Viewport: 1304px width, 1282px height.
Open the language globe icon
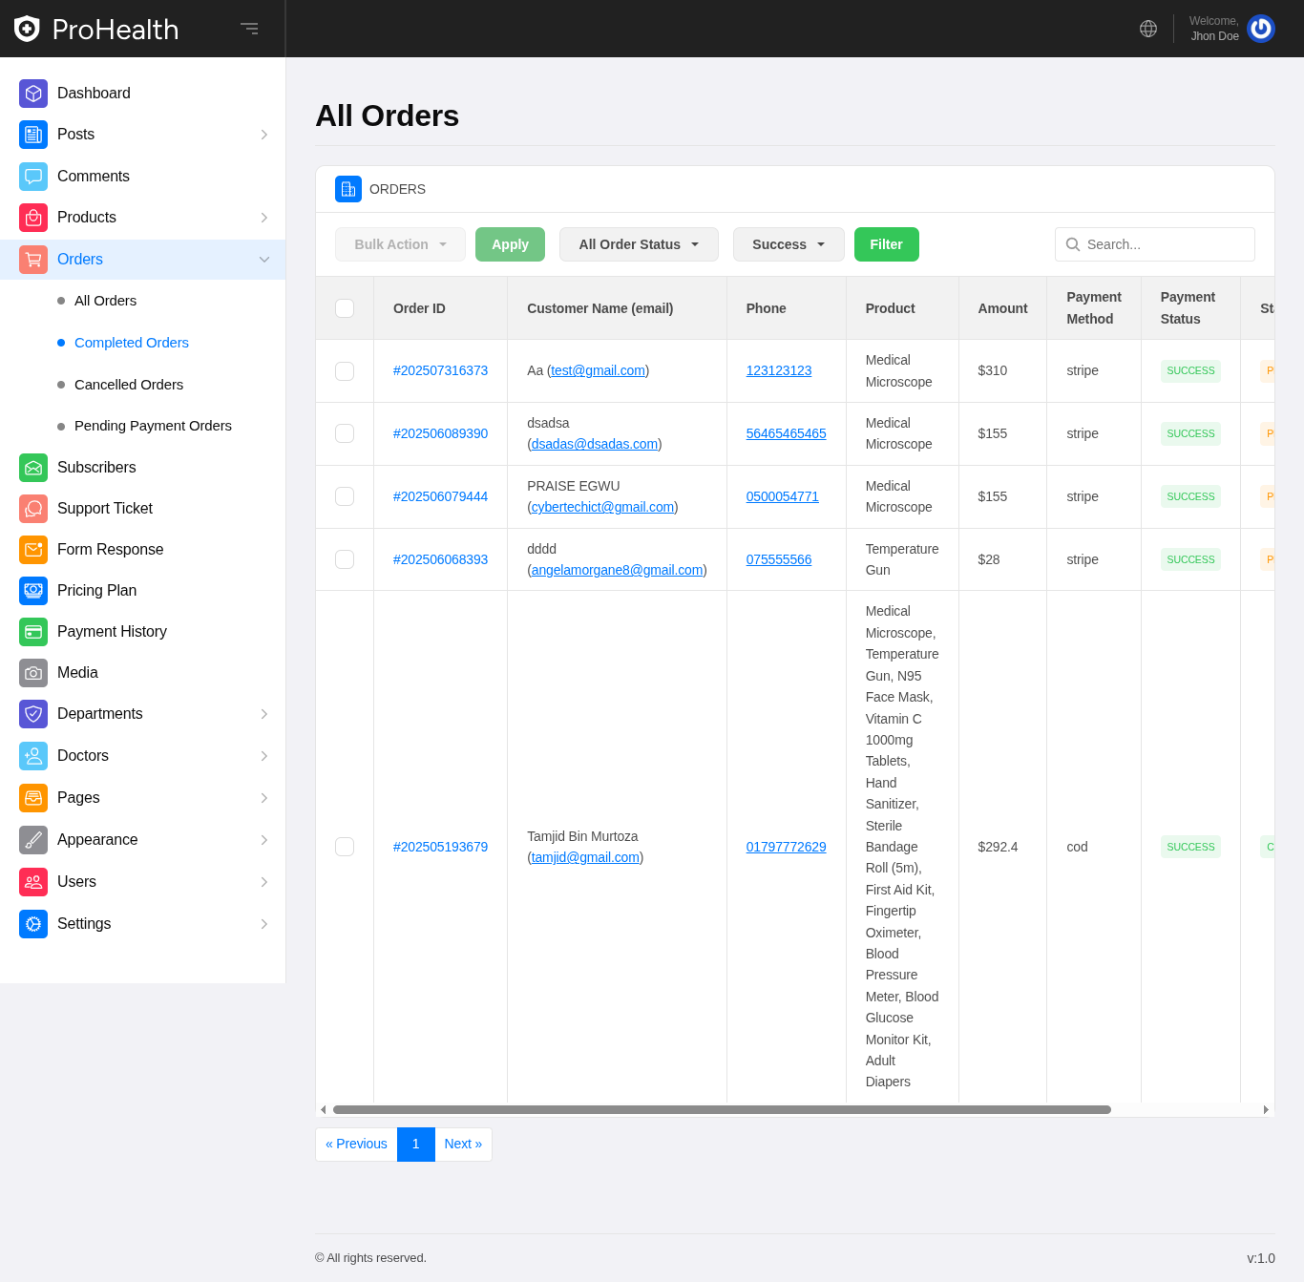(1148, 29)
